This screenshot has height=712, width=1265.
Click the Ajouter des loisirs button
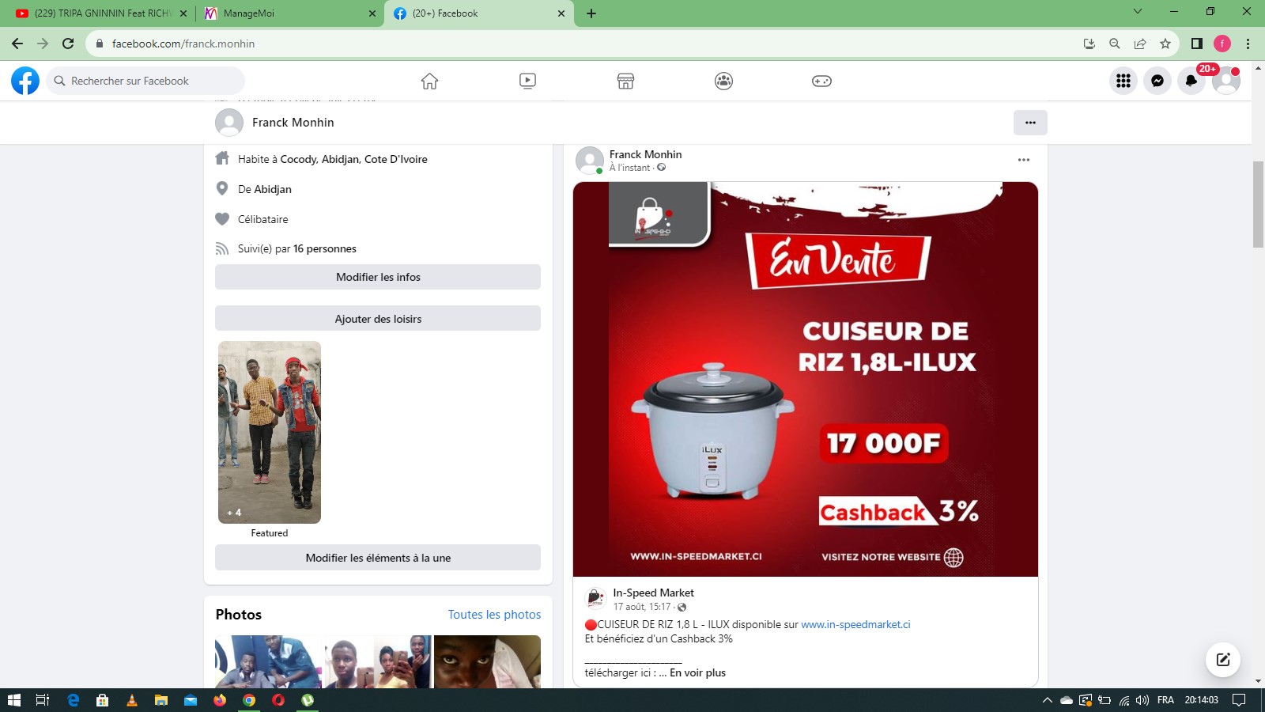click(x=378, y=319)
